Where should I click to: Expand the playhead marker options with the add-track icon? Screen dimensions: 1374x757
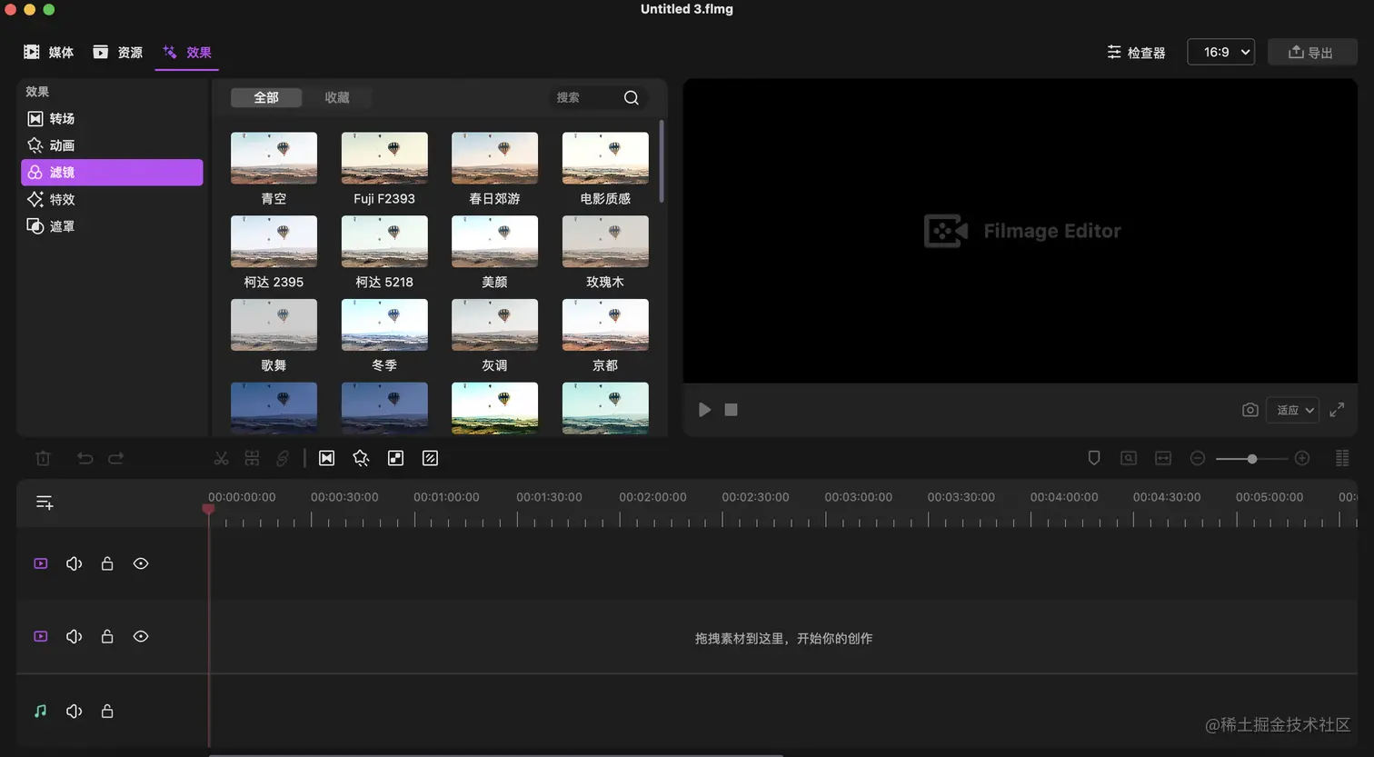click(44, 503)
